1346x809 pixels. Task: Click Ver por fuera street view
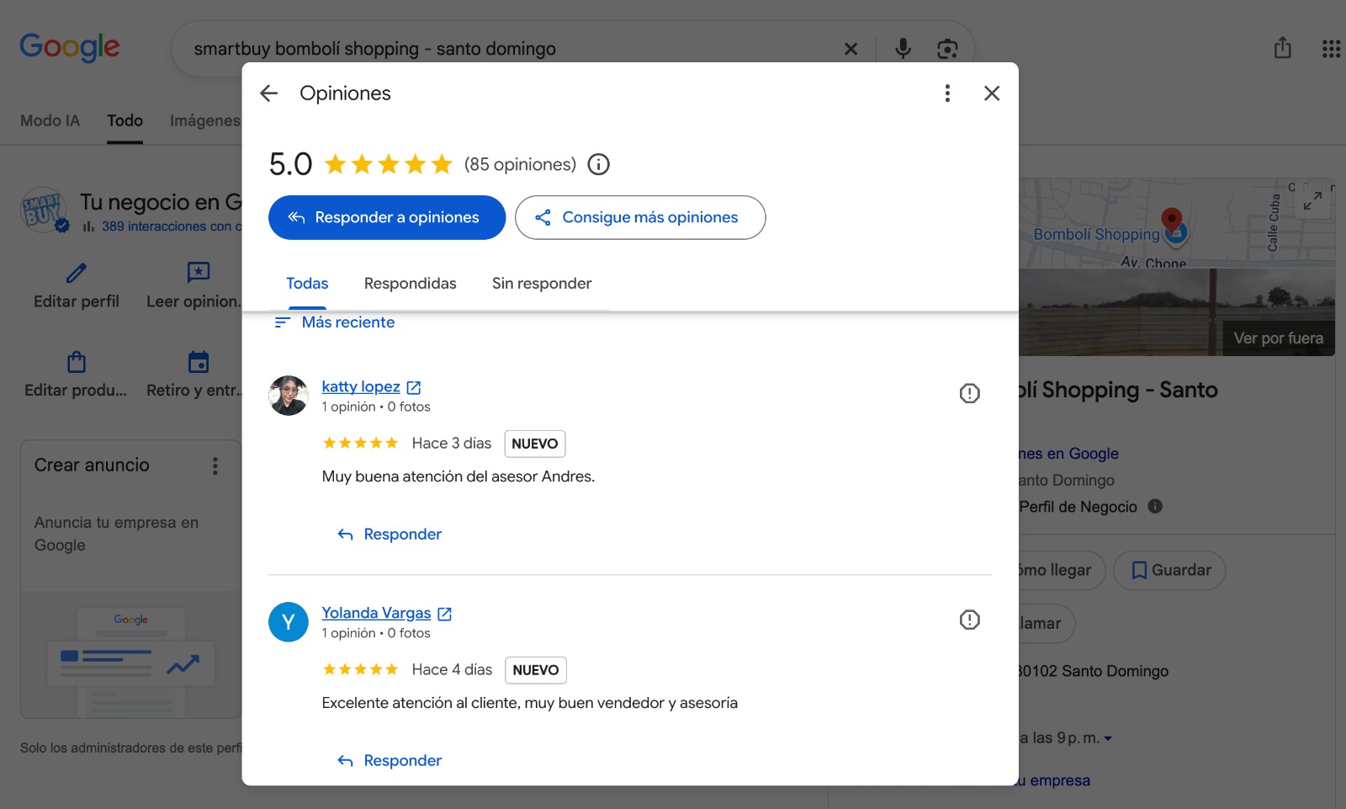pos(1278,338)
